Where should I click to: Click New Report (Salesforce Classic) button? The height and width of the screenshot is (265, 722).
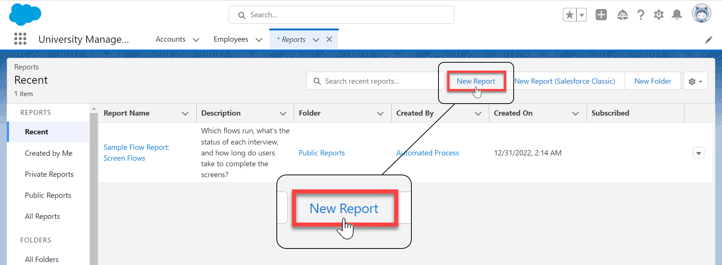coord(565,81)
